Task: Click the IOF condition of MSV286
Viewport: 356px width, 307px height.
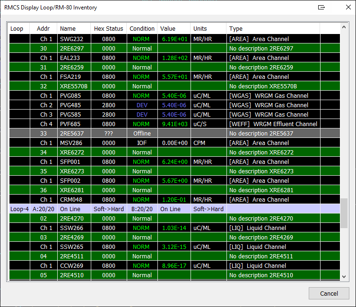Action: coord(142,143)
